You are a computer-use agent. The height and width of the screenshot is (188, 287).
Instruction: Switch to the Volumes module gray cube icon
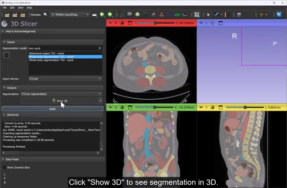pyautogui.click(x=129, y=14)
